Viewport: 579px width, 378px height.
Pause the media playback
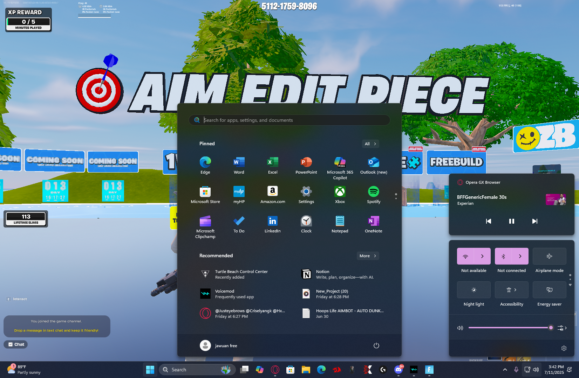(512, 221)
